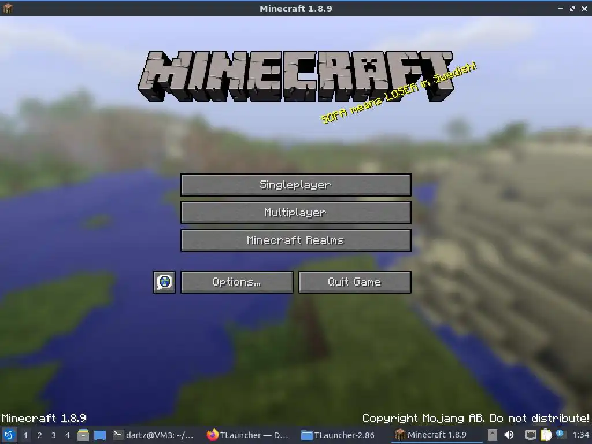Open the language selection globe icon
The image size is (592, 444).
[164, 282]
